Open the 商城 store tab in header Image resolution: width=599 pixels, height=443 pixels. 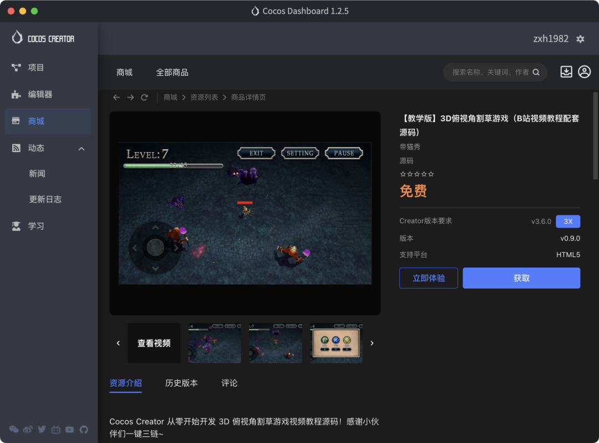(x=125, y=72)
